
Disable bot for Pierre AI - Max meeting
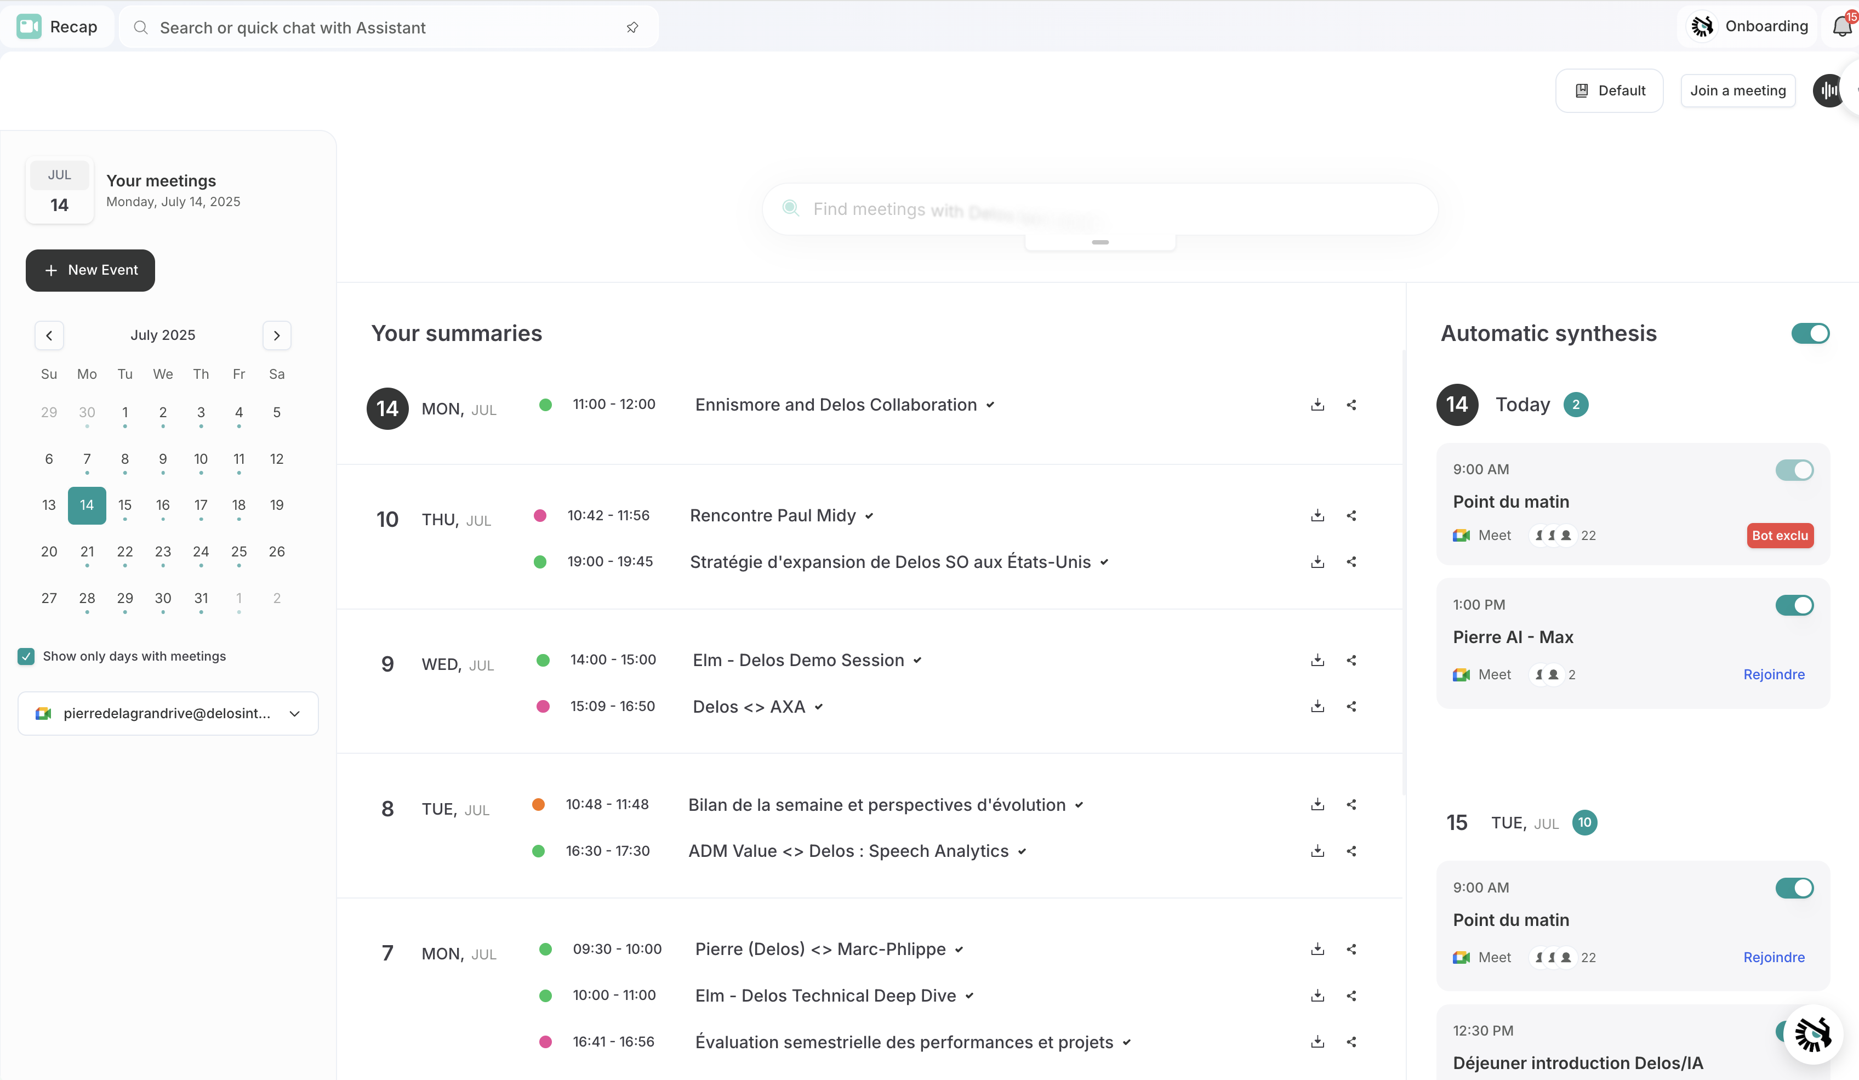1794,606
